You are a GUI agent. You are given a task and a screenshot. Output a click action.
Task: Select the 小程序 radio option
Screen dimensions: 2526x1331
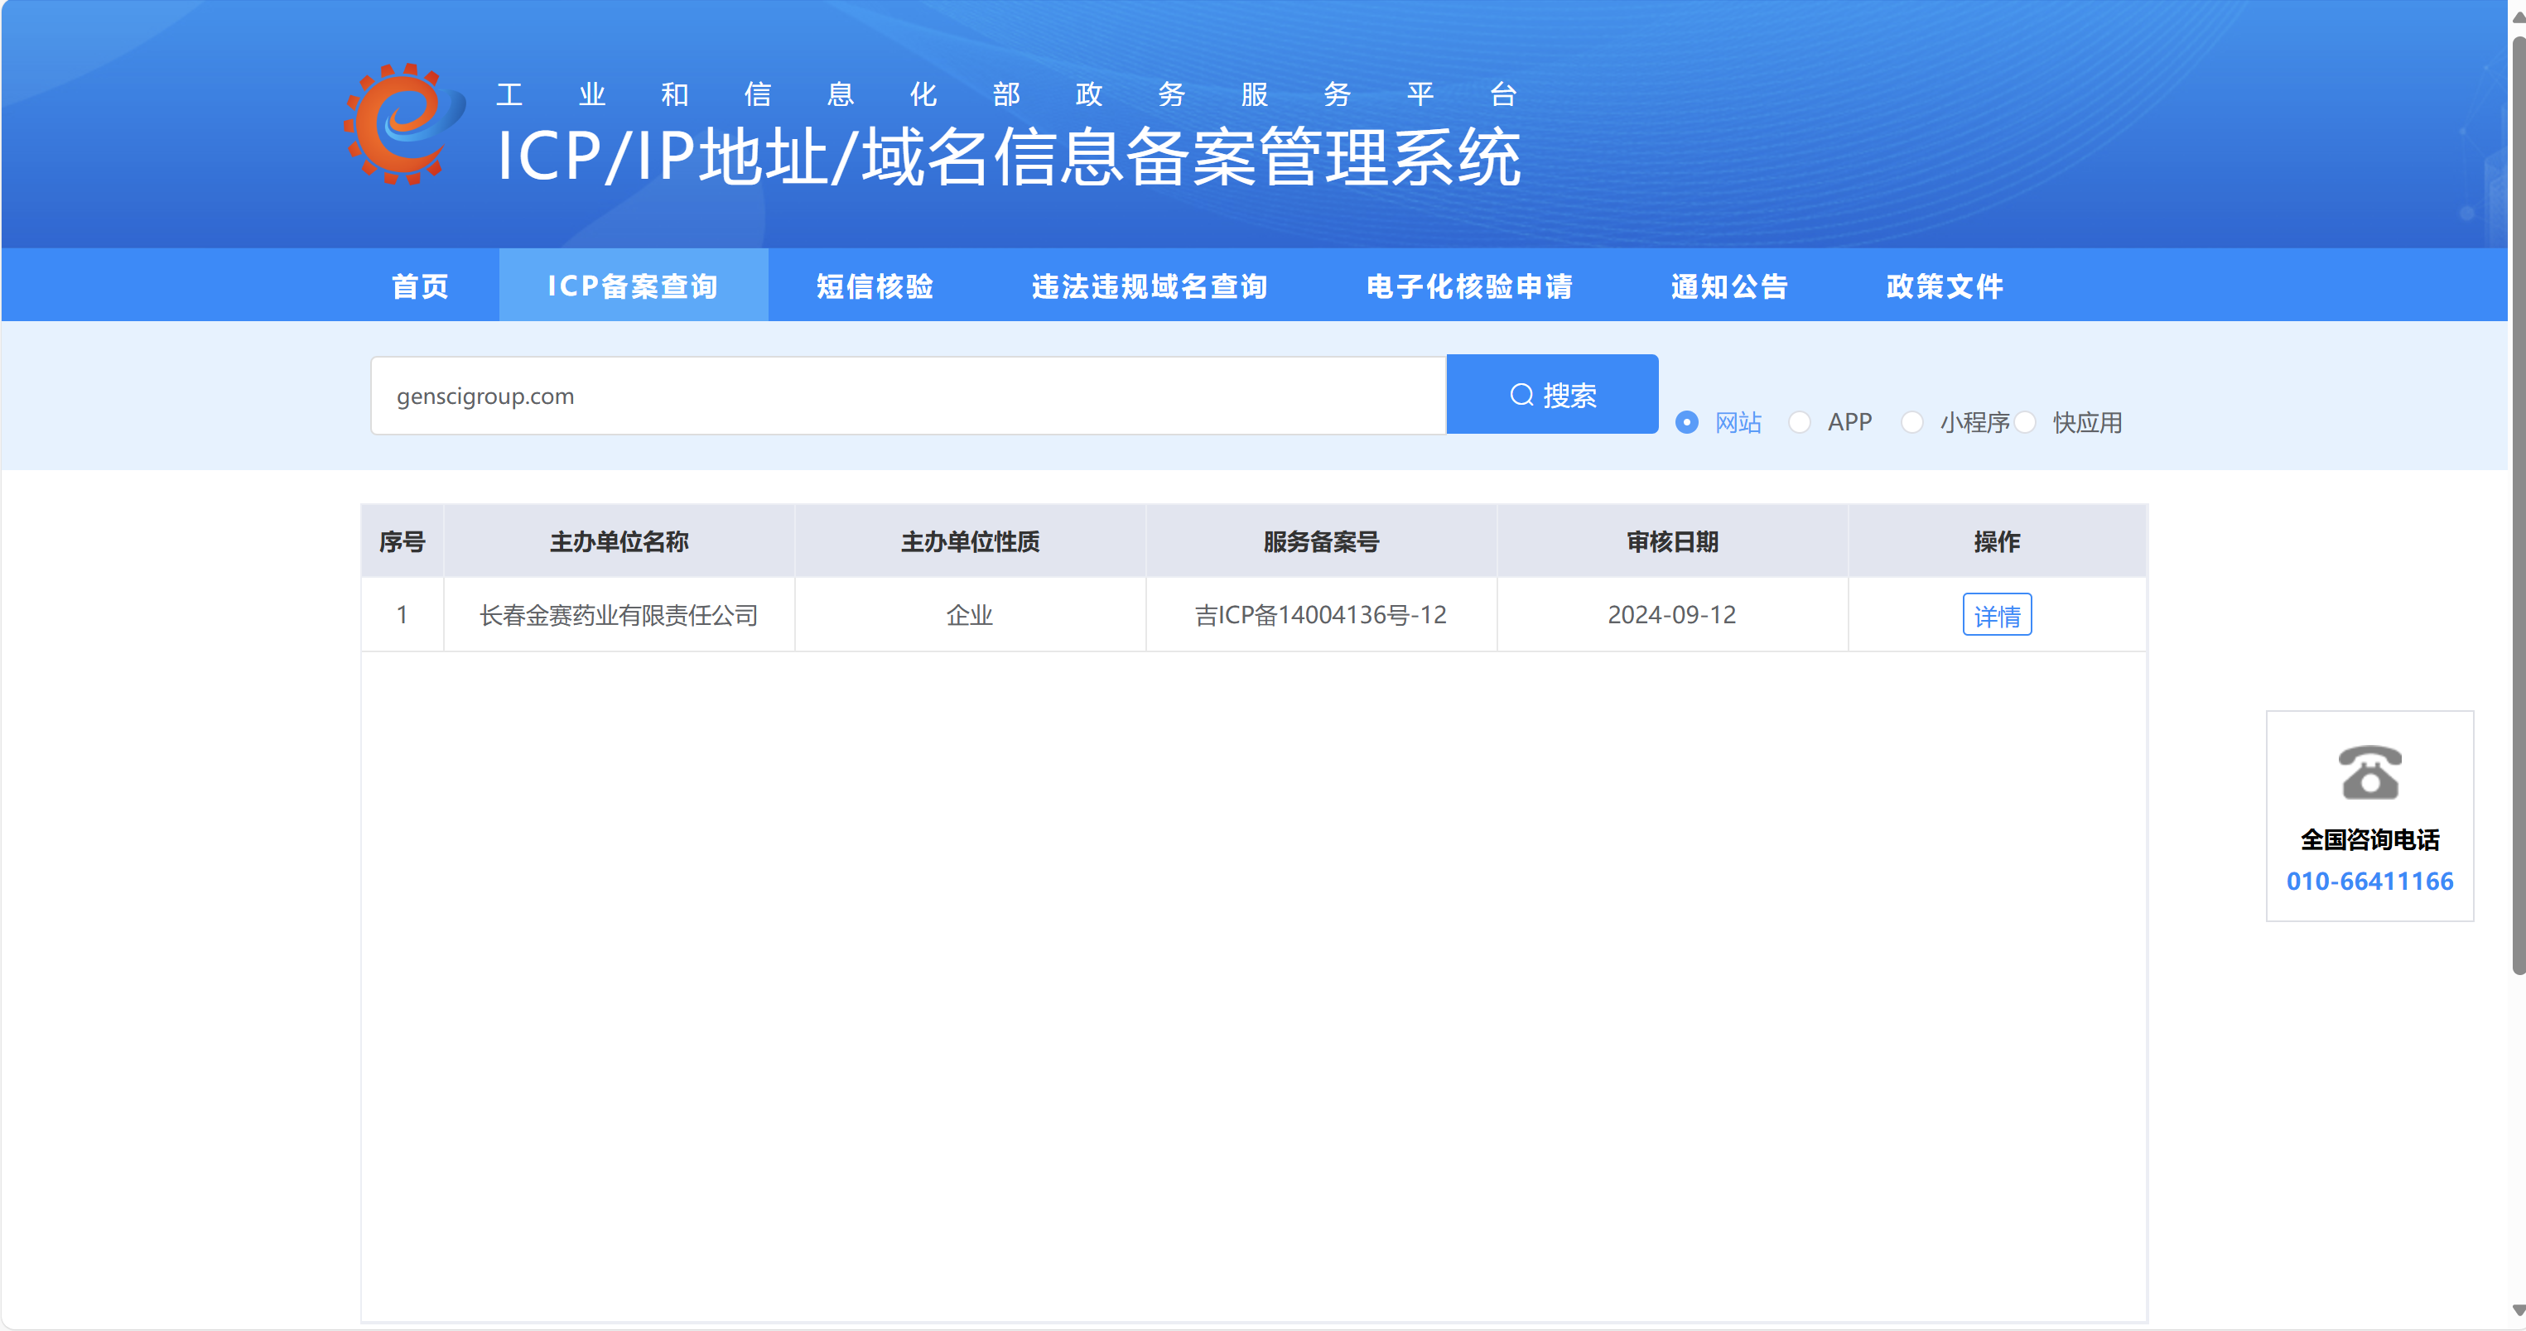1912,422
